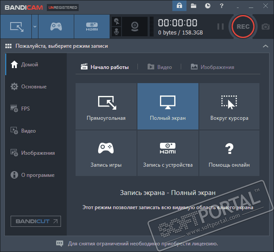The image size is (274, 252).
Task: Open Видео settings in the sidebar
Action: pos(36,131)
